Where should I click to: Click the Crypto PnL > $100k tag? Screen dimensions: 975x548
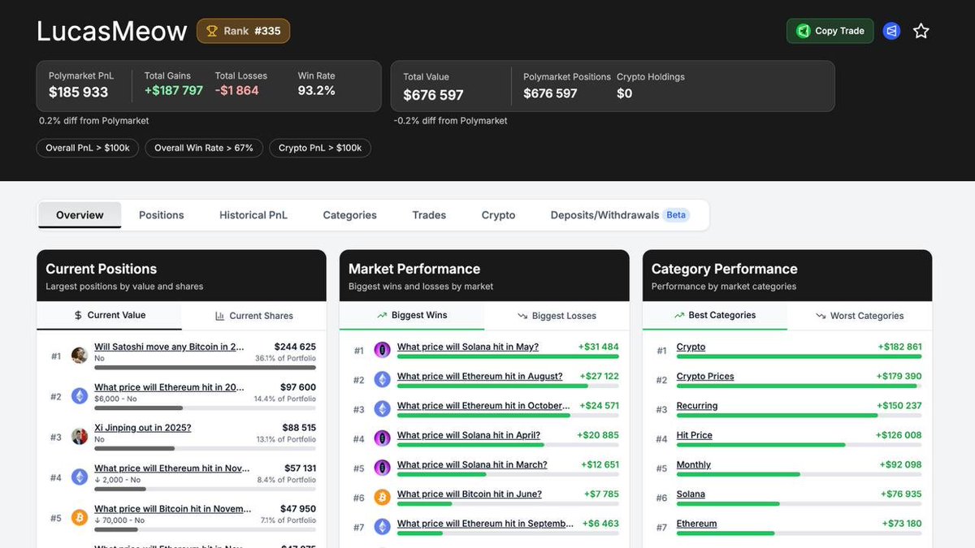pos(320,148)
